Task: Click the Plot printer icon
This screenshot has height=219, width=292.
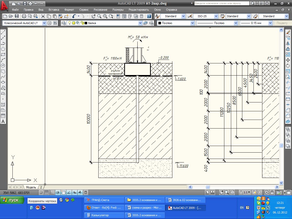Action: (24, 16)
